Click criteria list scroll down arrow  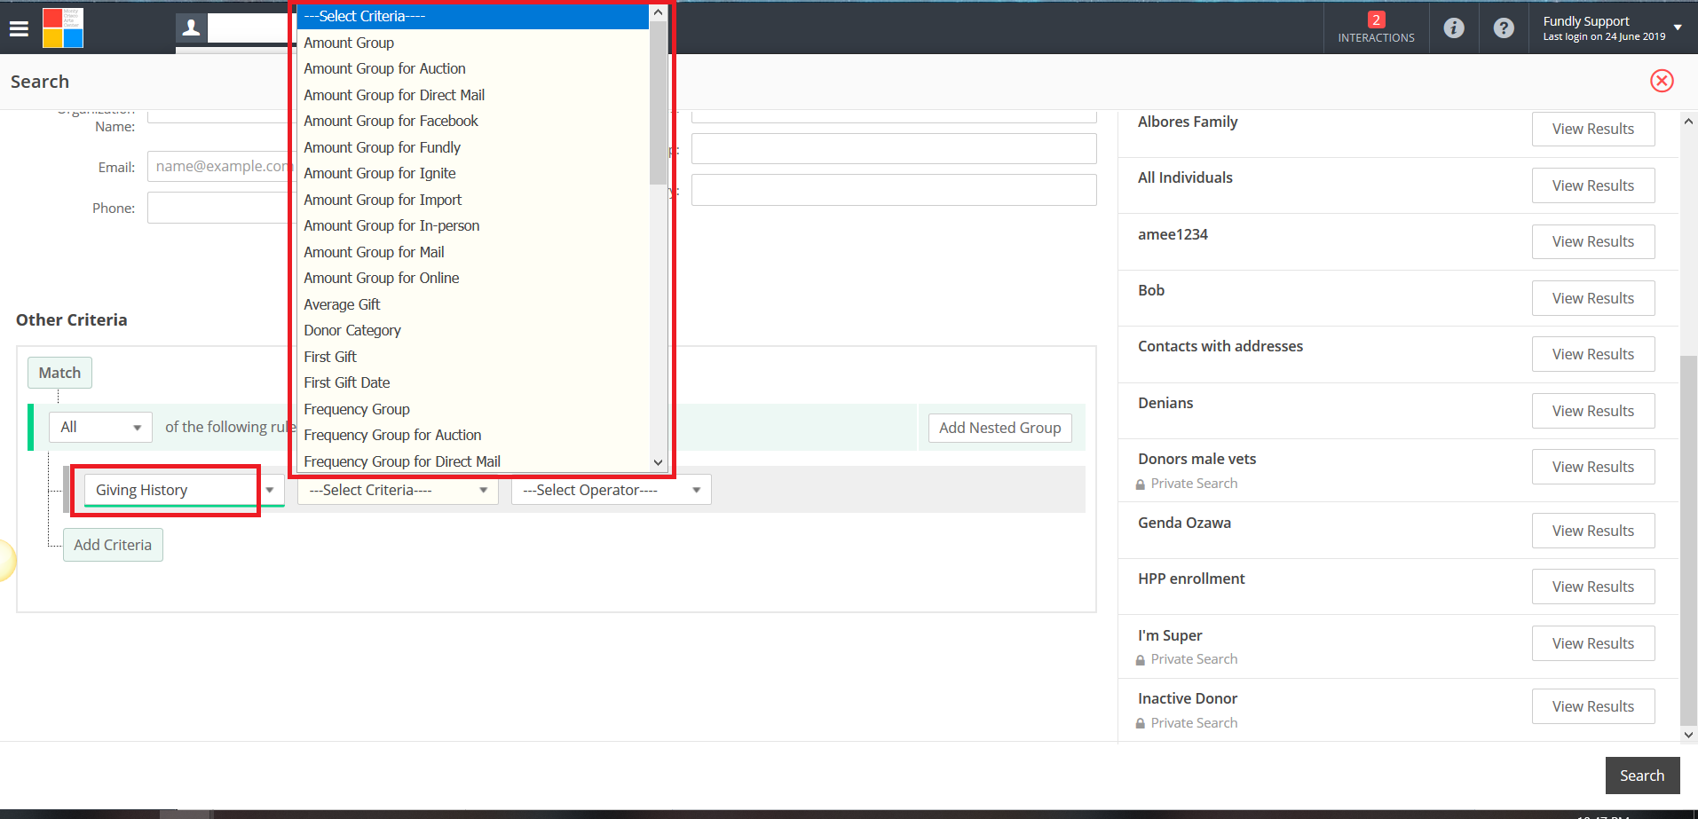point(658,462)
